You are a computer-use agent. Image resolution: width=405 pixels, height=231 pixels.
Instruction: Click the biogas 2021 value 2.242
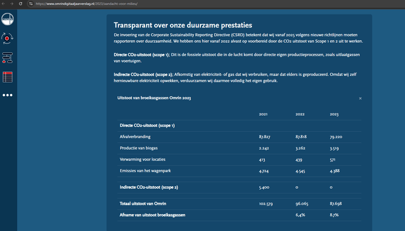point(264,148)
